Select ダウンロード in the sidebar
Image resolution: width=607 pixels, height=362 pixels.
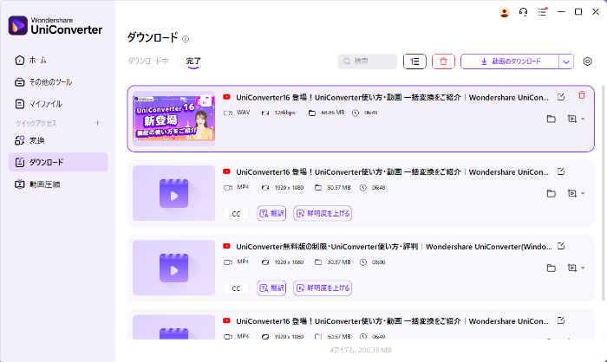coord(58,162)
